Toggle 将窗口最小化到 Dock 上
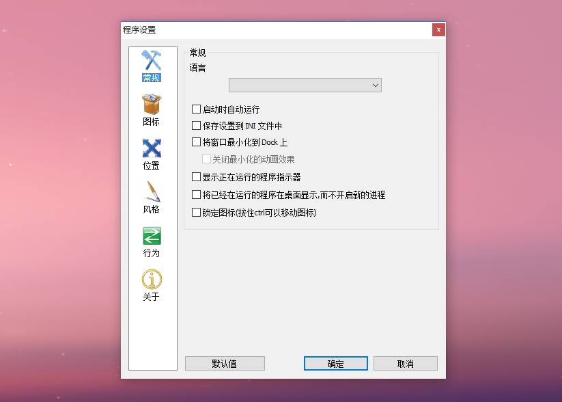This screenshot has height=402, width=562. 196,142
